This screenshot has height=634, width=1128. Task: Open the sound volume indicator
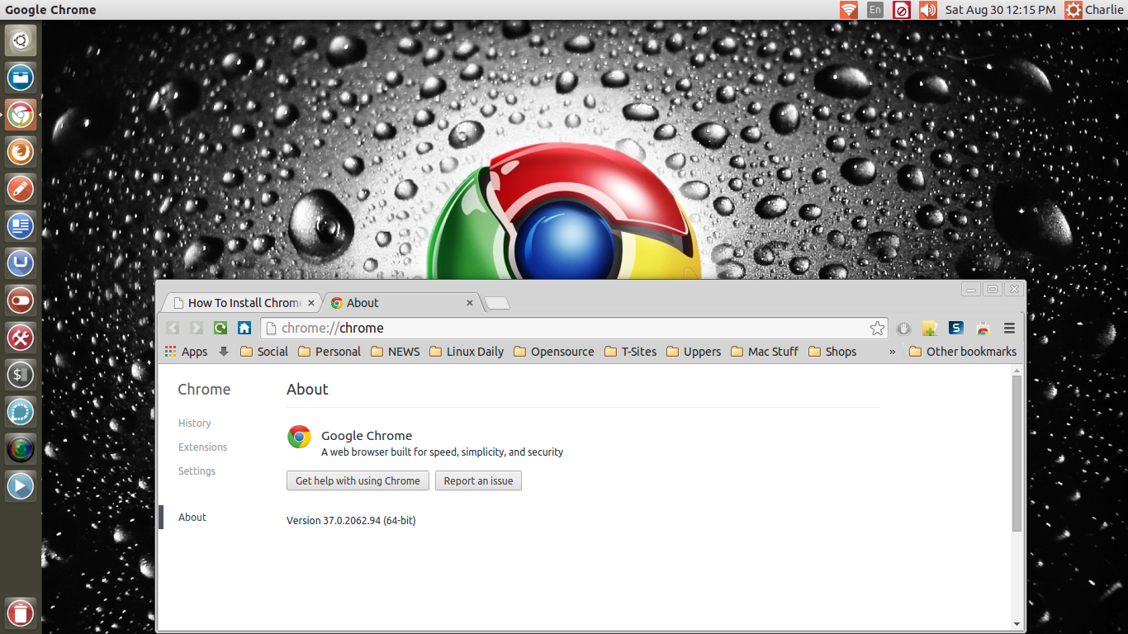click(928, 10)
